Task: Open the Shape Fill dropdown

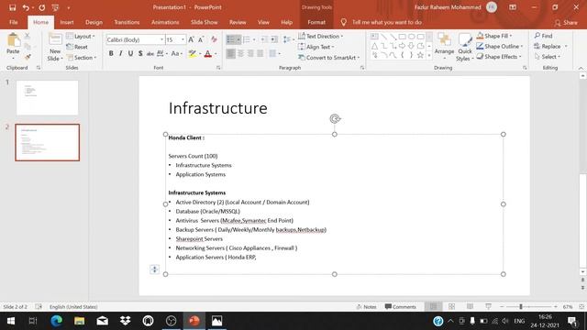Action: pyautogui.click(x=494, y=36)
